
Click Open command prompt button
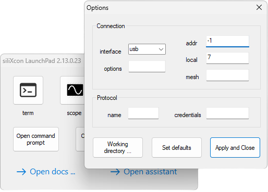pyautogui.click(x=36, y=139)
